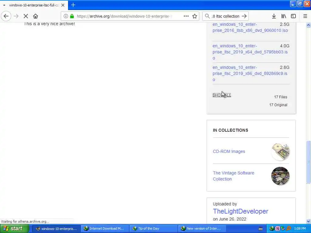The height and width of the screenshot is (233, 311).
Task: Switch to Internet Download Manager taskbar window
Action: (x=105, y=229)
